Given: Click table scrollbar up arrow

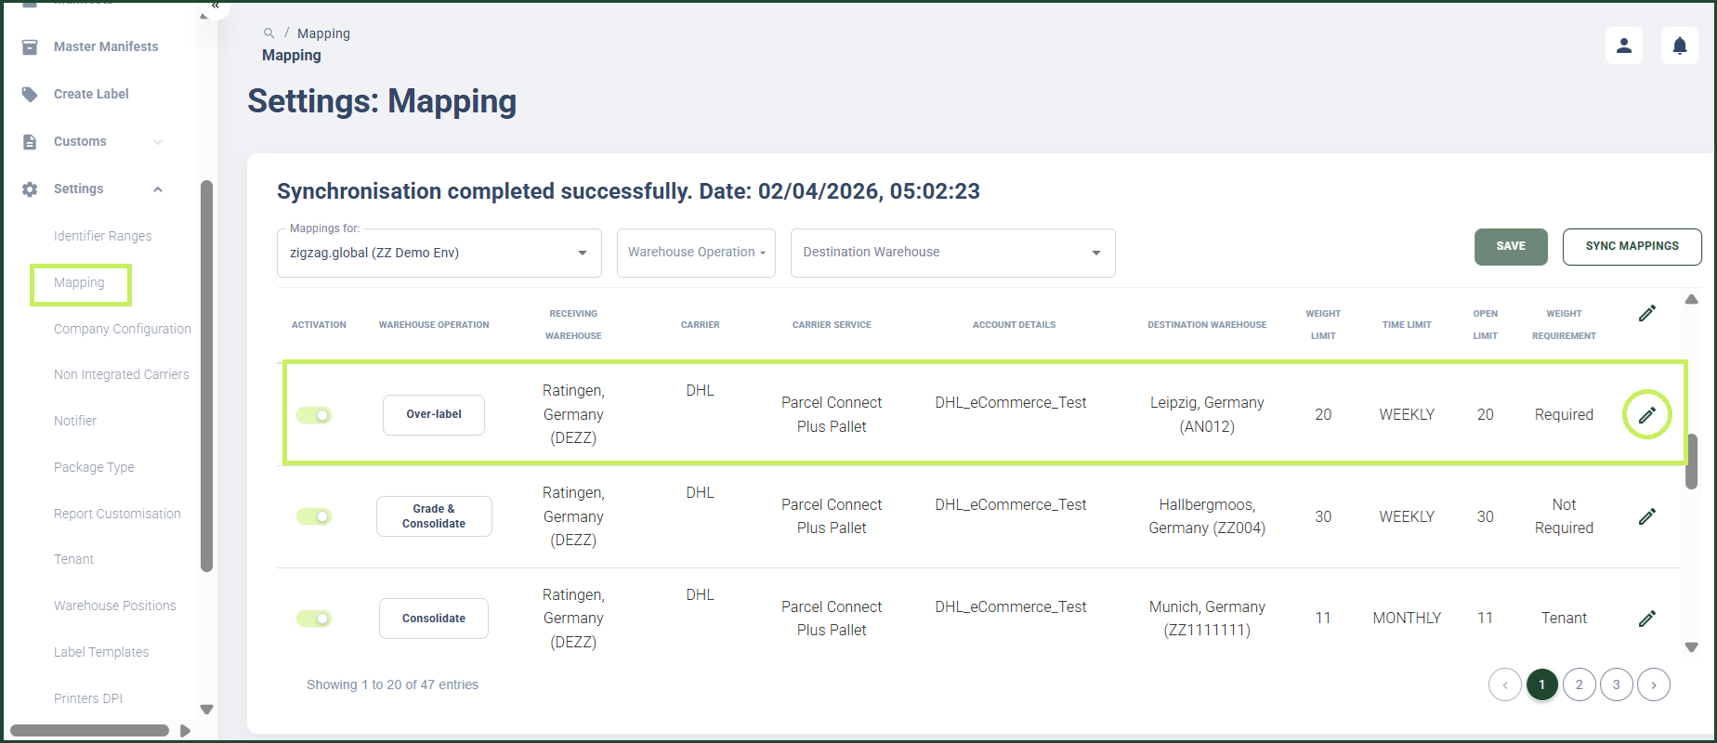Looking at the screenshot, I should (x=1692, y=299).
